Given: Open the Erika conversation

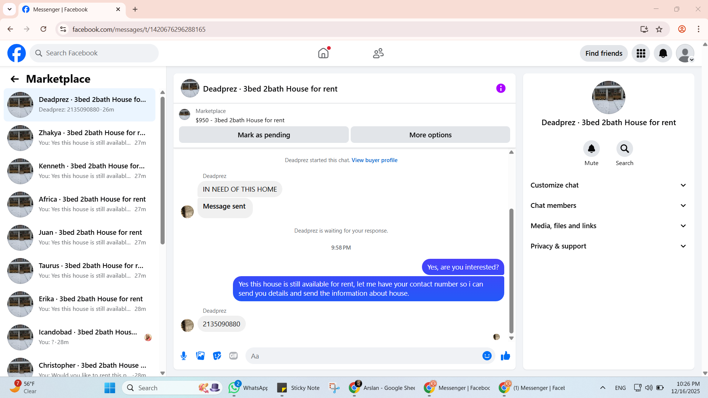Looking at the screenshot, I should [79, 304].
